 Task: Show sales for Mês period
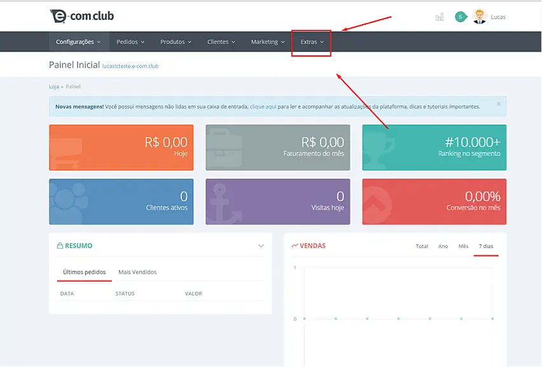point(463,246)
